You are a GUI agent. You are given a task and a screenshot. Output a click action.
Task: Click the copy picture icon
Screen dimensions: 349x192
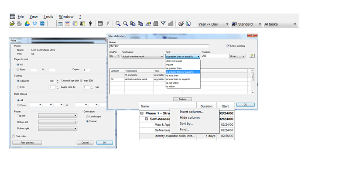pos(133,24)
